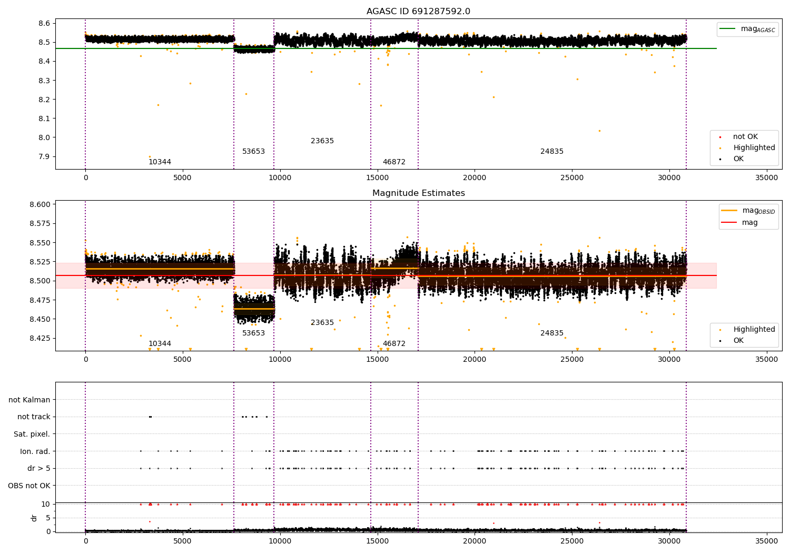Click the 8.1 y-axis tick label
The image size is (790, 553).
(44, 118)
